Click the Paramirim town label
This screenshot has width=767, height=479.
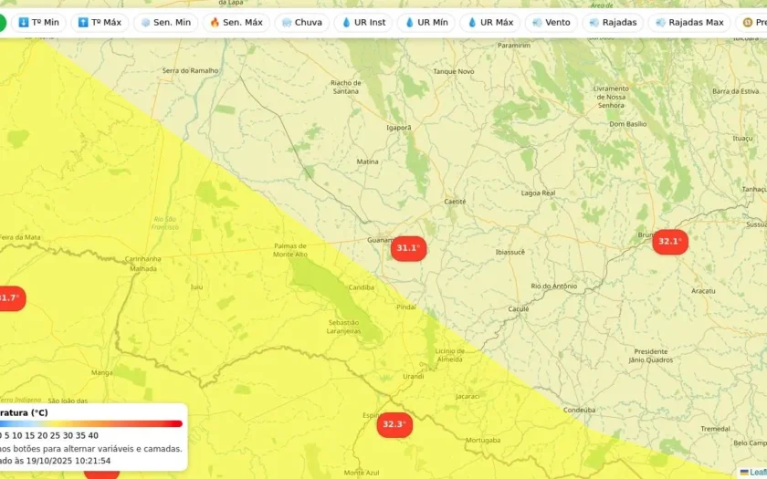[x=513, y=46]
